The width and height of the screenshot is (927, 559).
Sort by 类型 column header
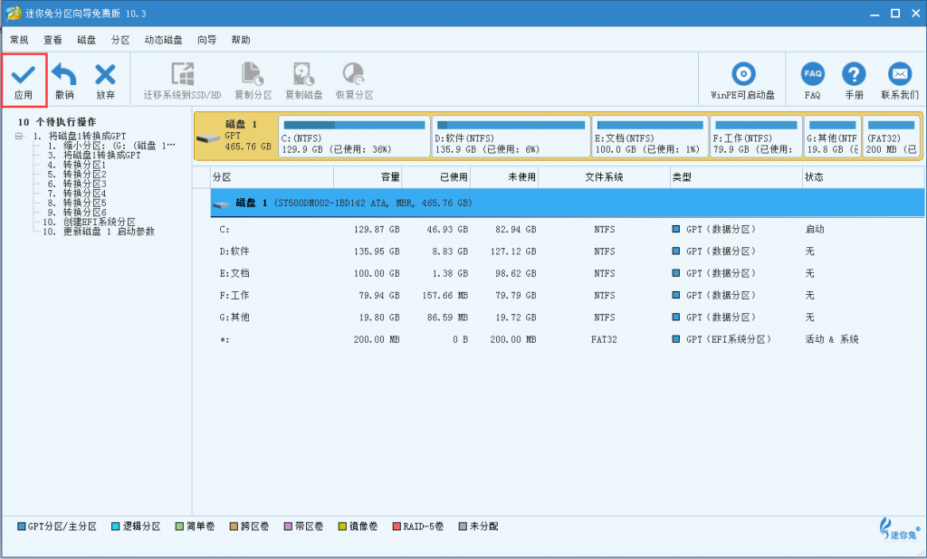[x=735, y=177]
